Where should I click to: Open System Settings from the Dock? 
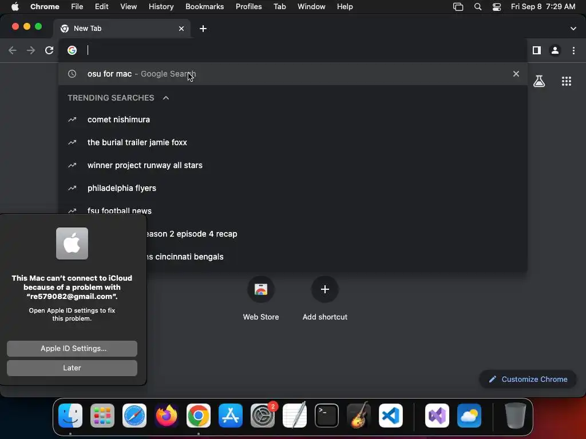[263, 416]
